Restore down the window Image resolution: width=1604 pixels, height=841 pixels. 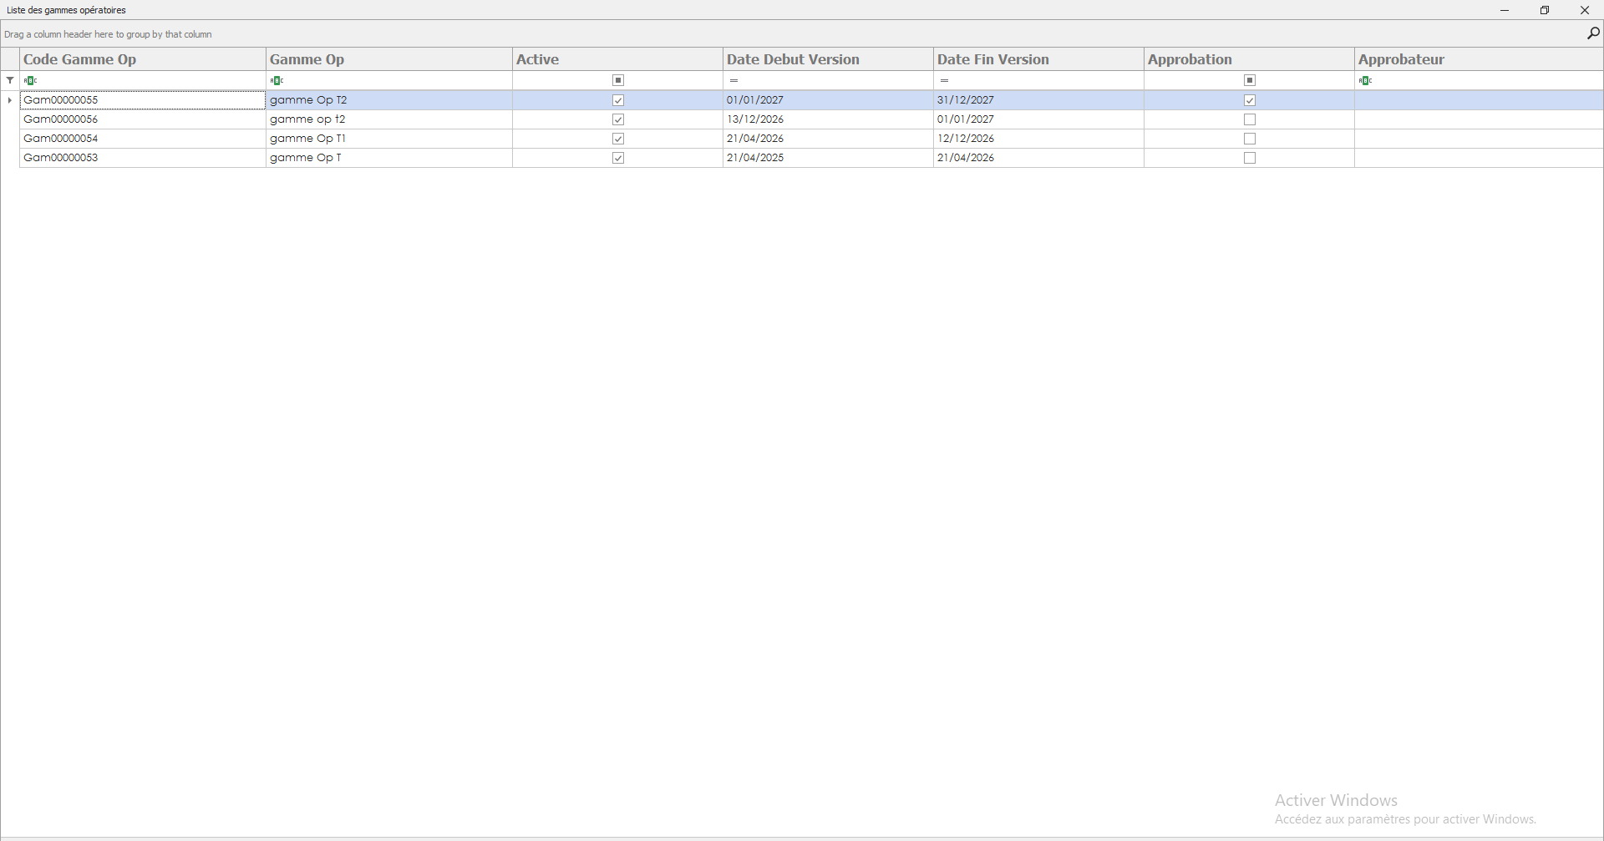pyautogui.click(x=1545, y=10)
